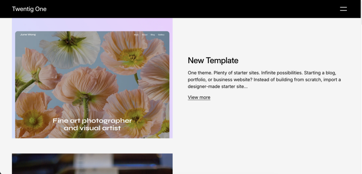Open the partially visible second post thumbnail
The image size is (362, 174).
click(x=92, y=163)
